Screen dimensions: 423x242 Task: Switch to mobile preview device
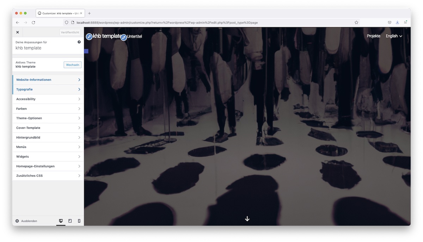tap(79, 221)
